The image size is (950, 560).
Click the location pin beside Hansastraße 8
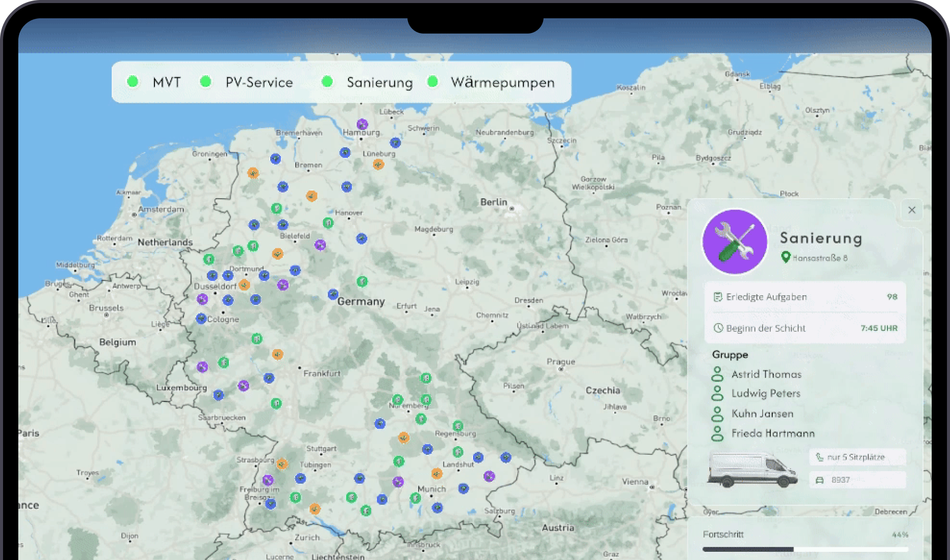pos(785,257)
